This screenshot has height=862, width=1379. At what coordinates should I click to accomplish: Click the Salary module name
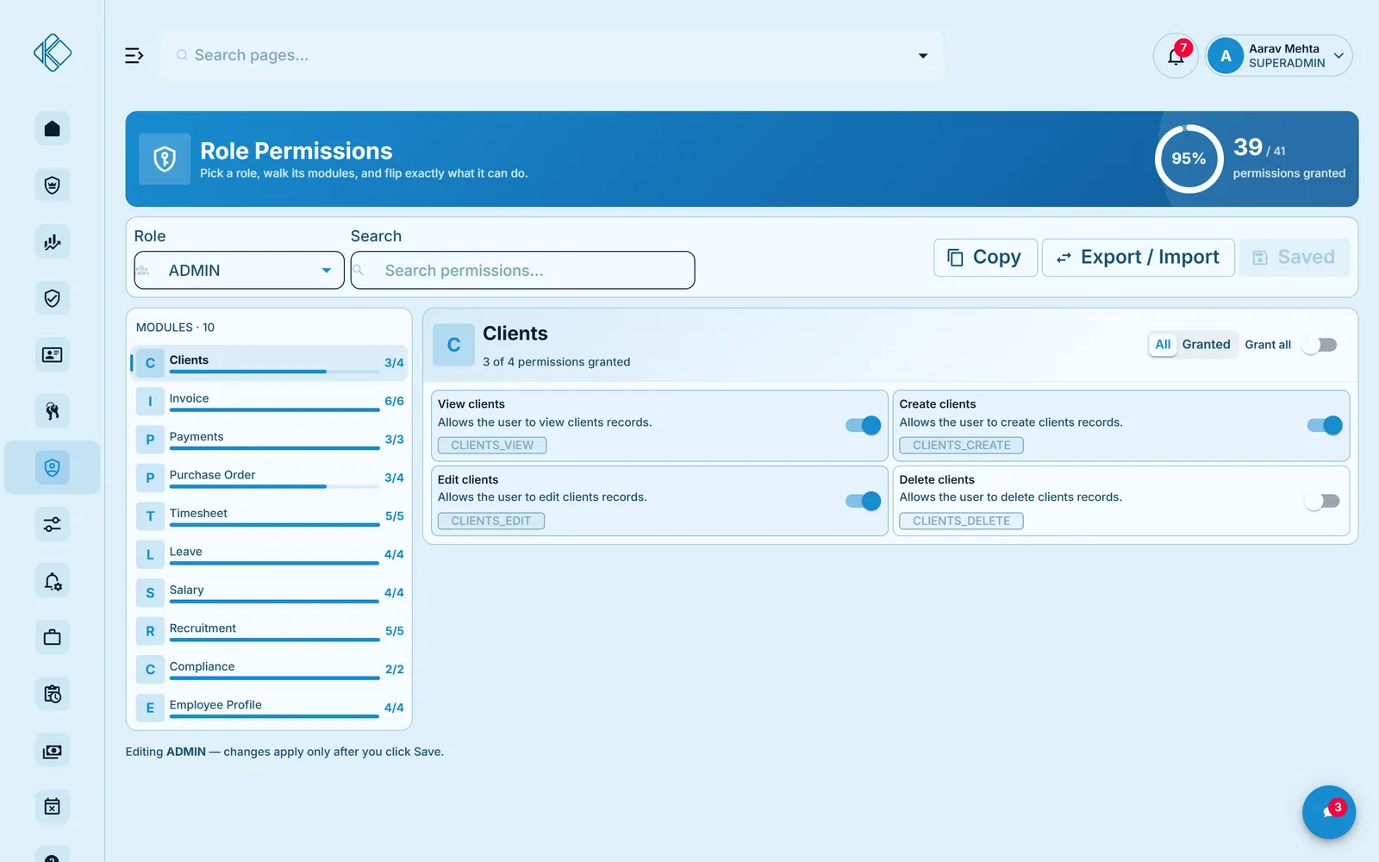186,590
